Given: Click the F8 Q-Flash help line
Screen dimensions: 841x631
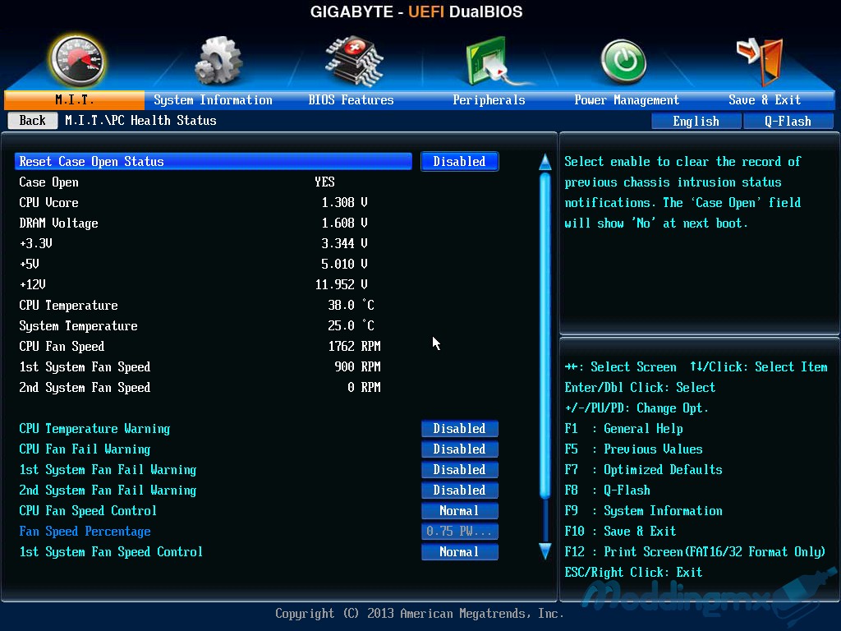Looking at the screenshot, I should coord(607,491).
